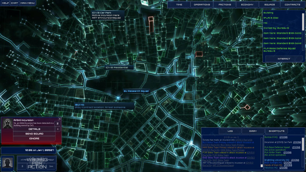Open the Factions menu
Image resolution: width=306 pixels, height=172 pixels.
(225, 5)
